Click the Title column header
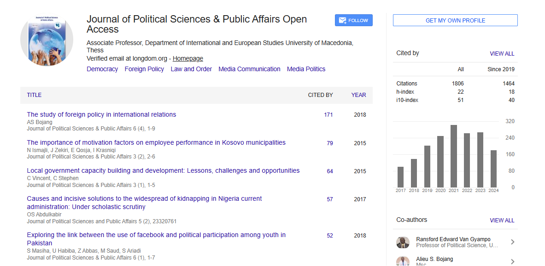The image size is (545, 266). [x=34, y=95]
